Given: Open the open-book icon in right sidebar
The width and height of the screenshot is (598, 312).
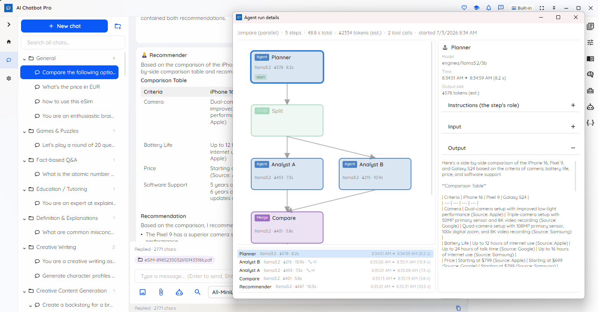Looking at the screenshot, I should (x=590, y=58).
